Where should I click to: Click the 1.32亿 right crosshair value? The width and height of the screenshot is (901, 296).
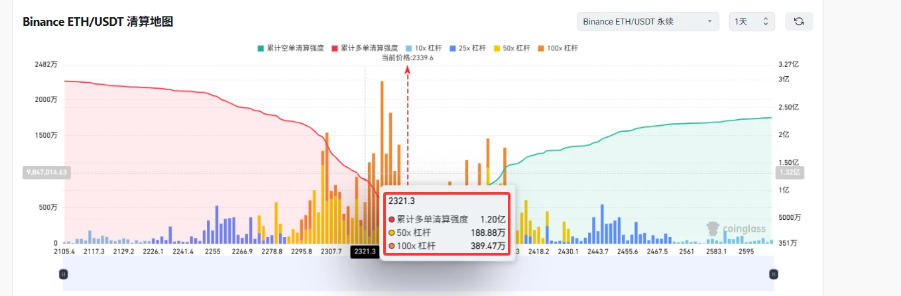[789, 172]
